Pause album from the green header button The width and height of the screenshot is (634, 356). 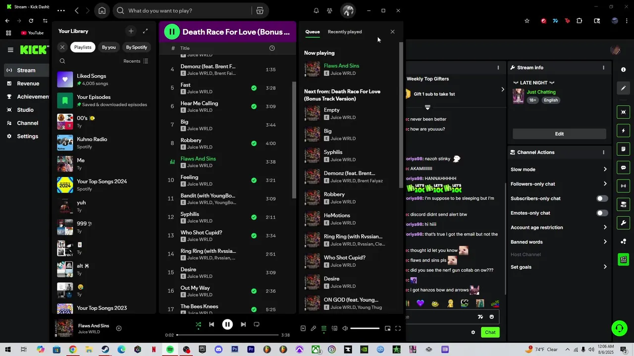172,32
